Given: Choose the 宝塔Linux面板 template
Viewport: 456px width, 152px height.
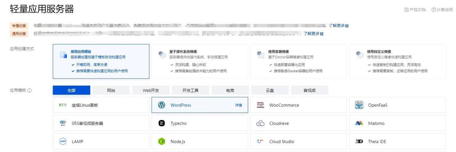Looking at the screenshot, I should (x=101, y=105).
